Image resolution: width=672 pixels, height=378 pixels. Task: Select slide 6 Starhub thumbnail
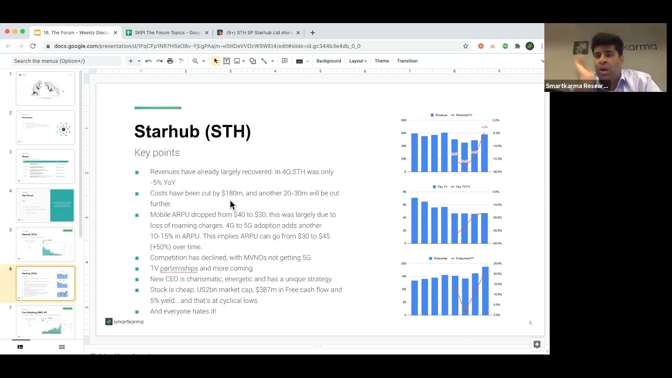[x=46, y=283]
